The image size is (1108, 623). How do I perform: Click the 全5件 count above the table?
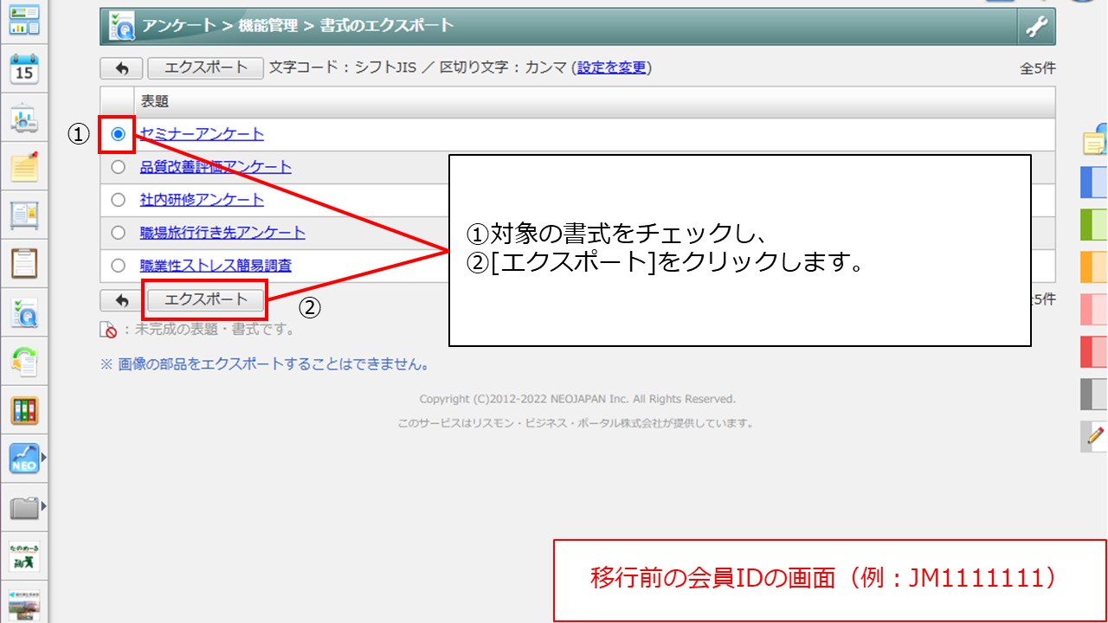tap(1038, 68)
